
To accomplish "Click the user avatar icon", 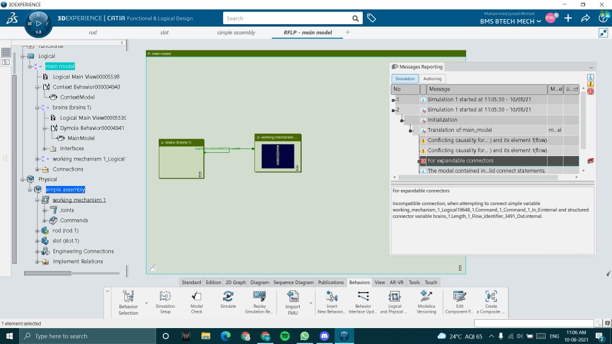I will [551, 18].
